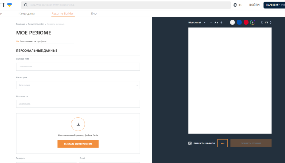285x163 pixels.
Task: Click the Заполненность профиля text
Action: (x=33, y=41)
